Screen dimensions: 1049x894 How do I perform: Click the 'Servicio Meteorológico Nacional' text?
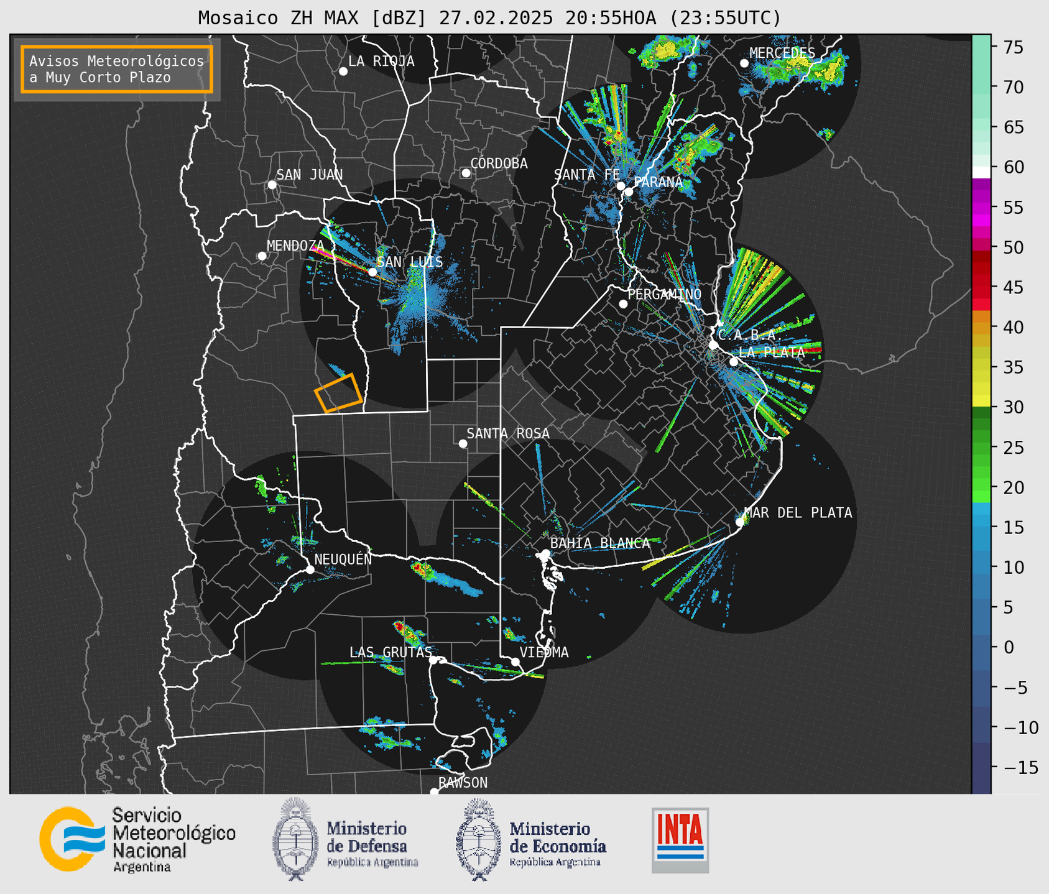pyautogui.click(x=173, y=833)
